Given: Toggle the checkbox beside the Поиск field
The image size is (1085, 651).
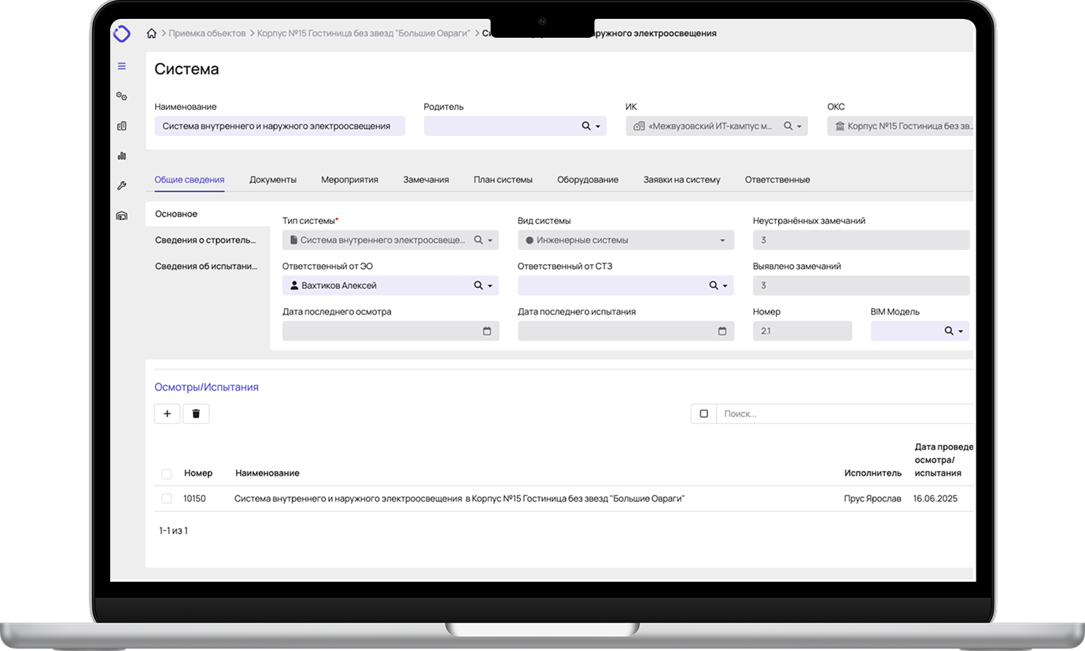Looking at the screenshot, I should (703, 414).
